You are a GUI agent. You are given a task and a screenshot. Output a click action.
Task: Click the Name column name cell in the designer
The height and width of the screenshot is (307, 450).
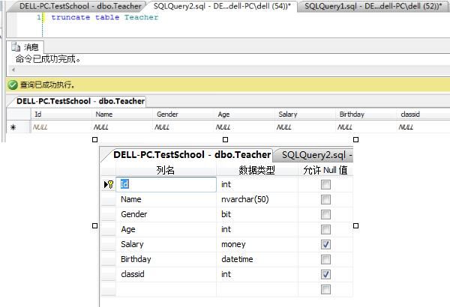(166, 199)
